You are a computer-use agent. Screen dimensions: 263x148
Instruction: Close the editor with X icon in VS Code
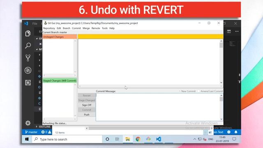click(40, 44)
